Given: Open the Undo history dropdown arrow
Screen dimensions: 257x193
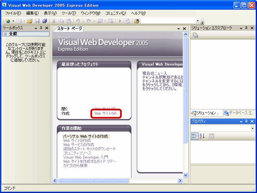Looking at the screenshot, I should click(83, 21).
